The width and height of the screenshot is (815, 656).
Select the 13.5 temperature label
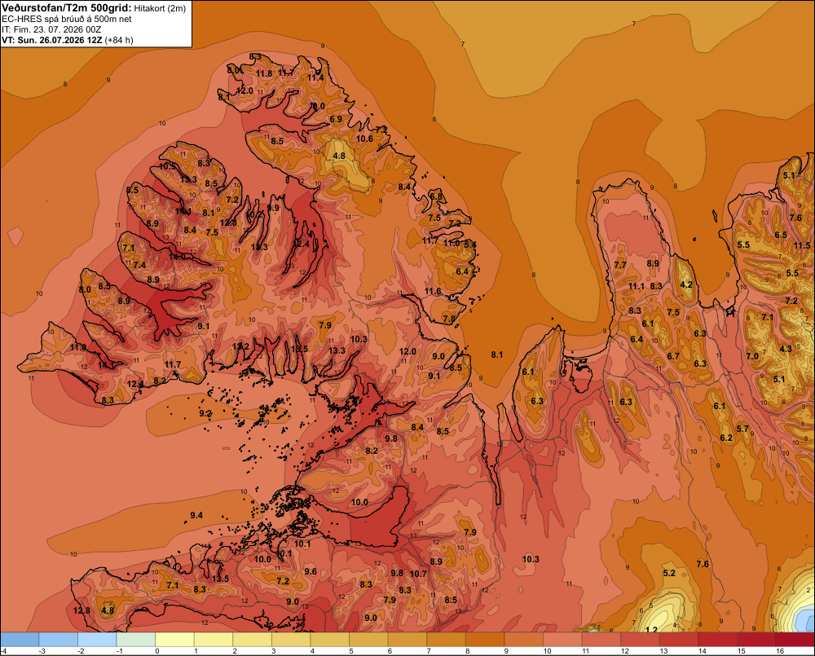point(220,579)
